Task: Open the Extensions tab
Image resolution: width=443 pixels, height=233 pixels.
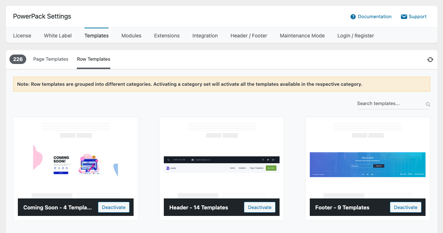Action: (167, 36)
